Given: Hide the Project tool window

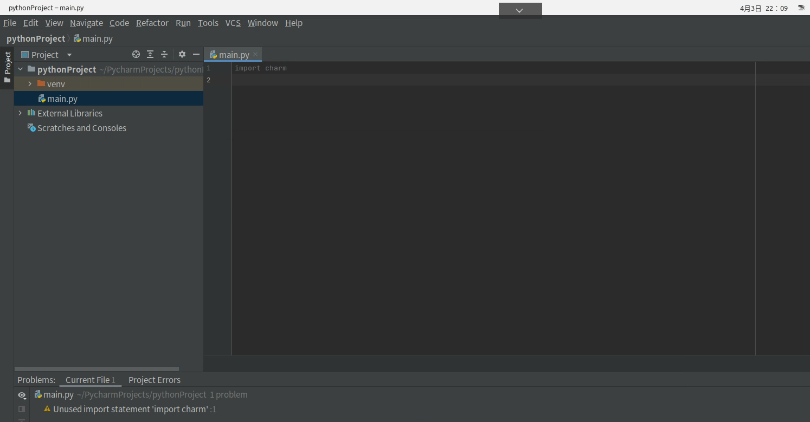Looking at the screenshot, I should point(195,54).
